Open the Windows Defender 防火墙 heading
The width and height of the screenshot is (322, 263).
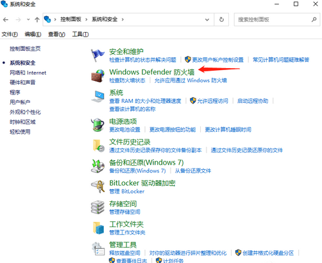click(x=152, y=72)
